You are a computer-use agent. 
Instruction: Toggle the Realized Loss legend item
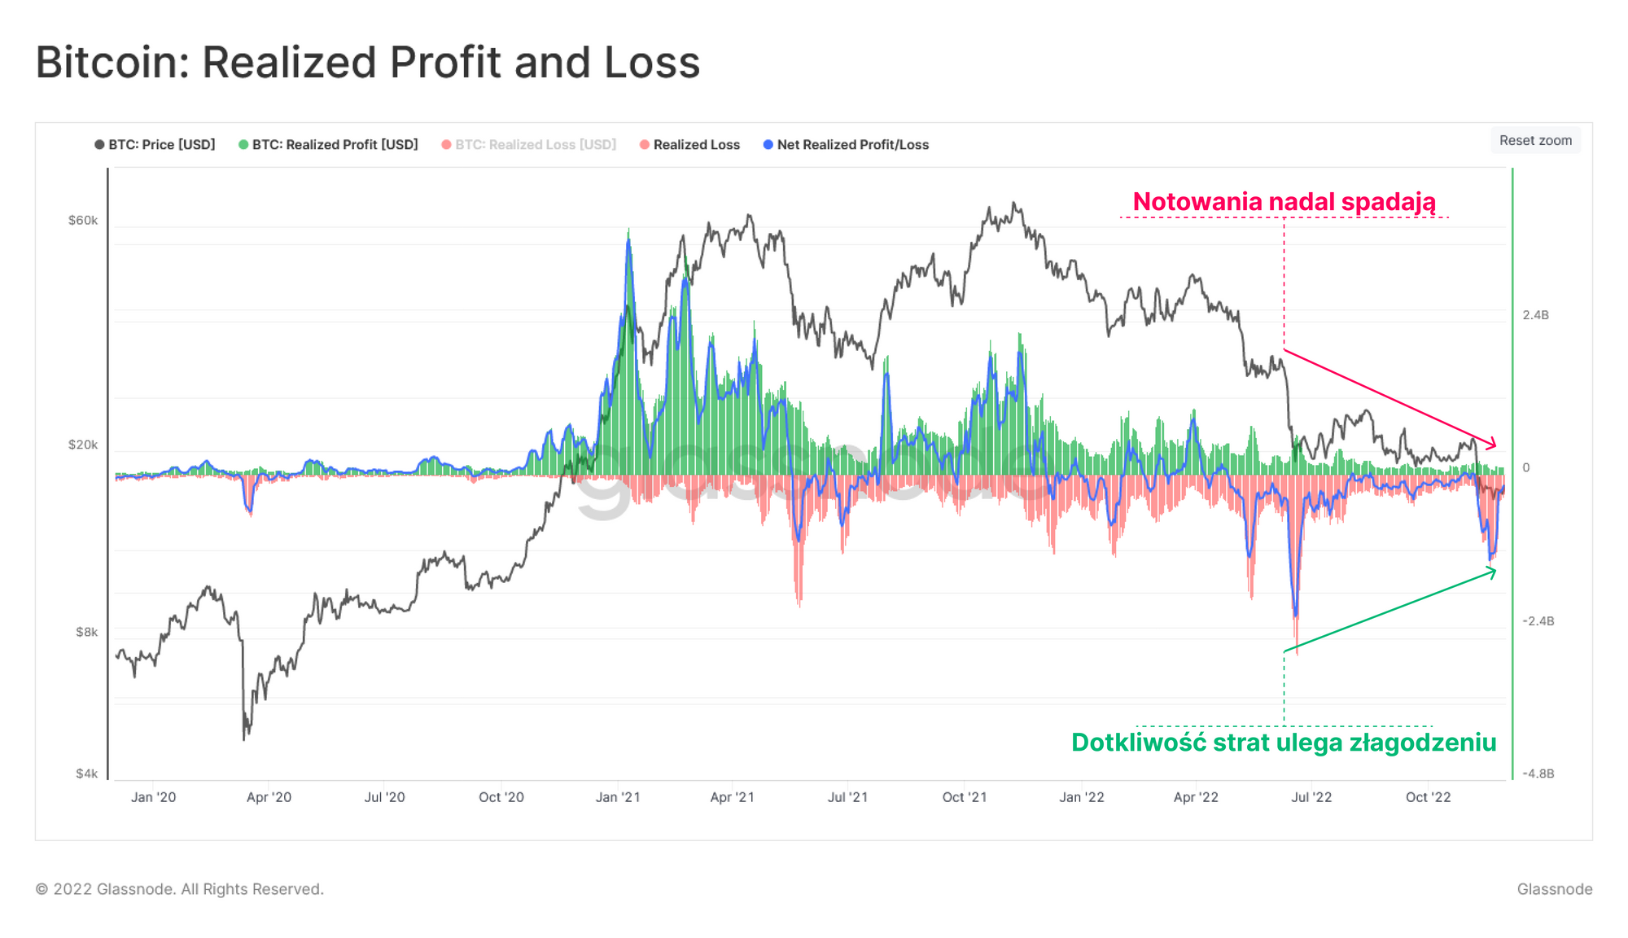coord(696,144)
